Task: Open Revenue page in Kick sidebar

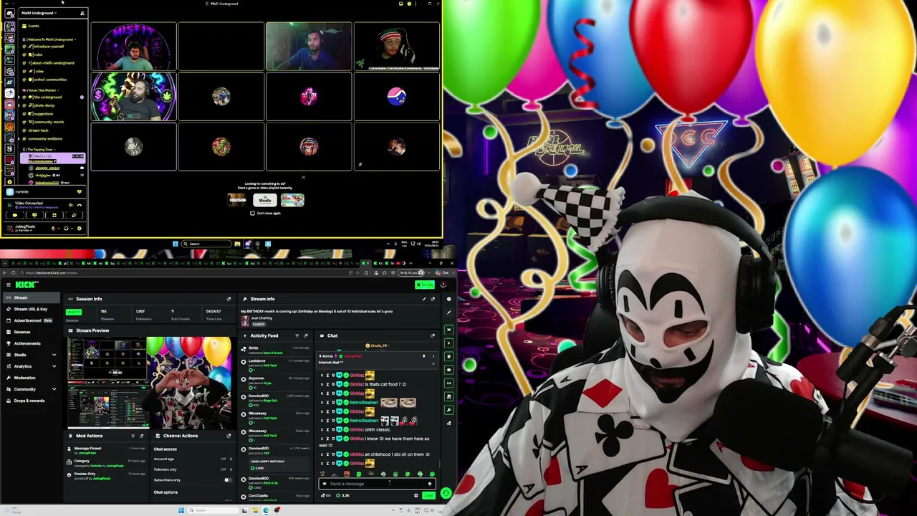Action: (31, 332)
